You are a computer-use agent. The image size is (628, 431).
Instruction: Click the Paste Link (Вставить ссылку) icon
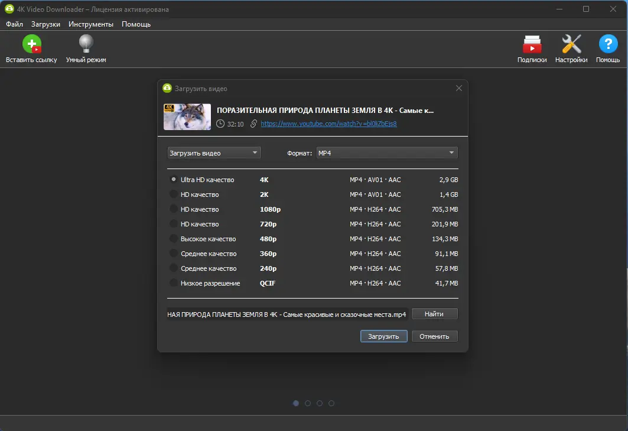(32, 44)
